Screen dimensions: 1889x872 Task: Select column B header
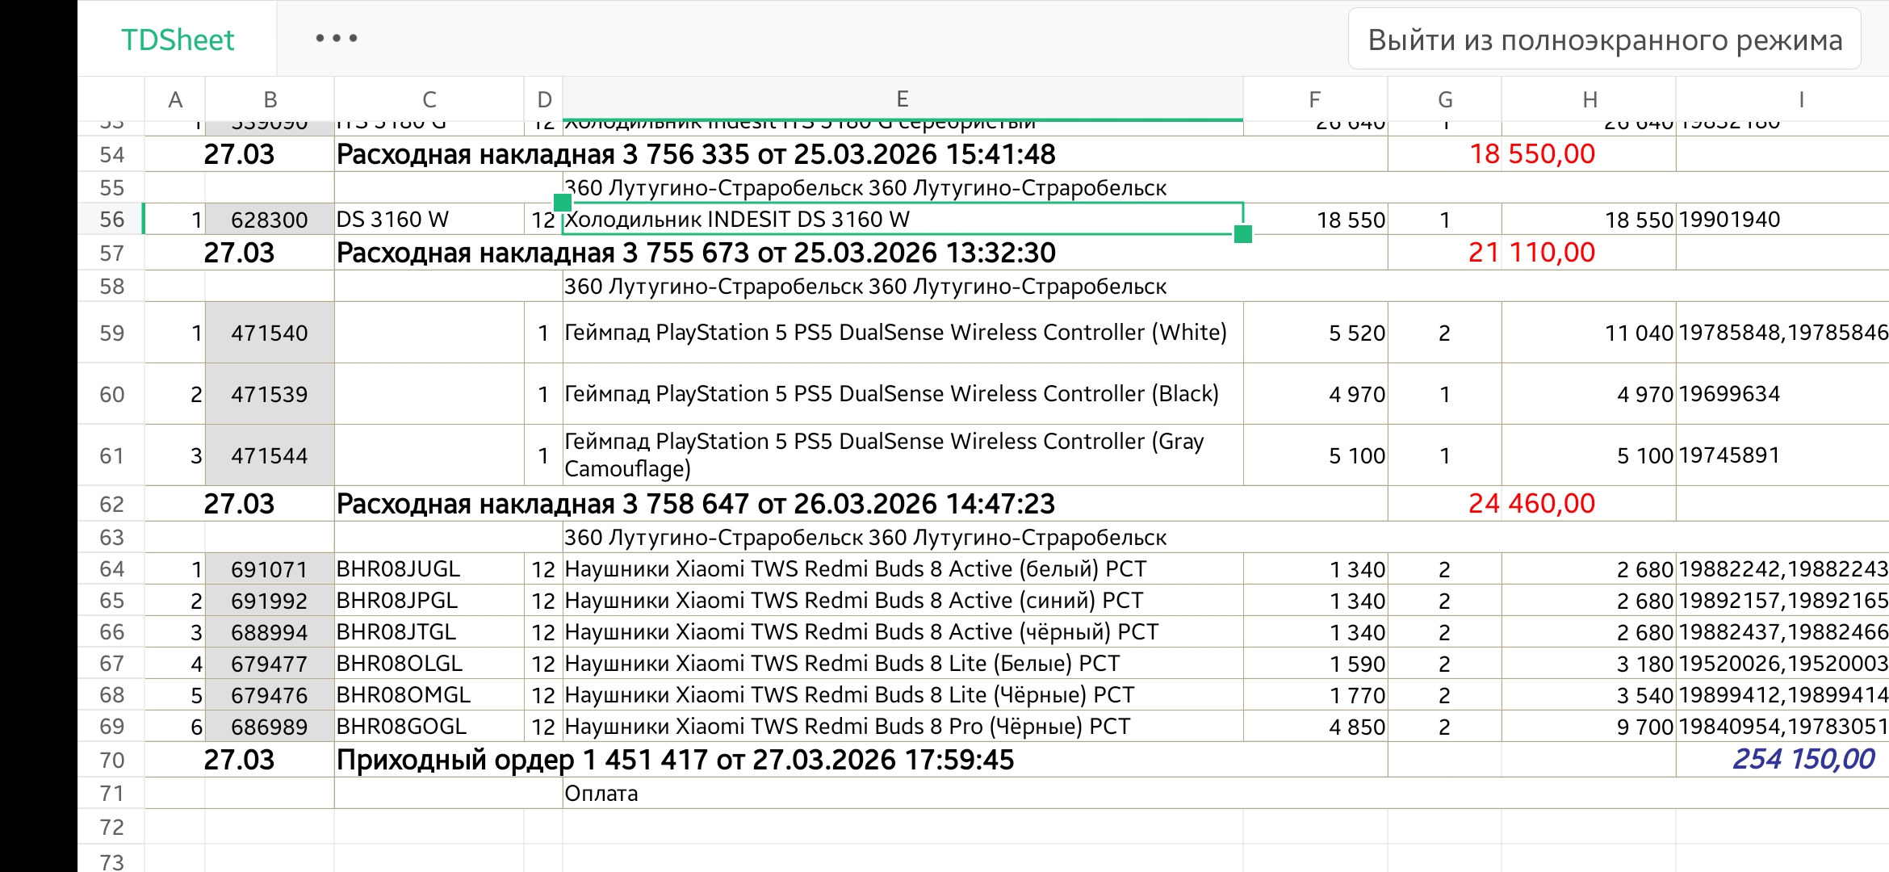270,99
